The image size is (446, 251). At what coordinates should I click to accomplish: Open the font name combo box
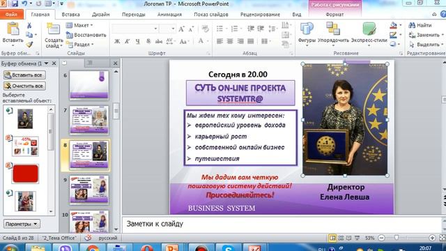pos(134,29)
